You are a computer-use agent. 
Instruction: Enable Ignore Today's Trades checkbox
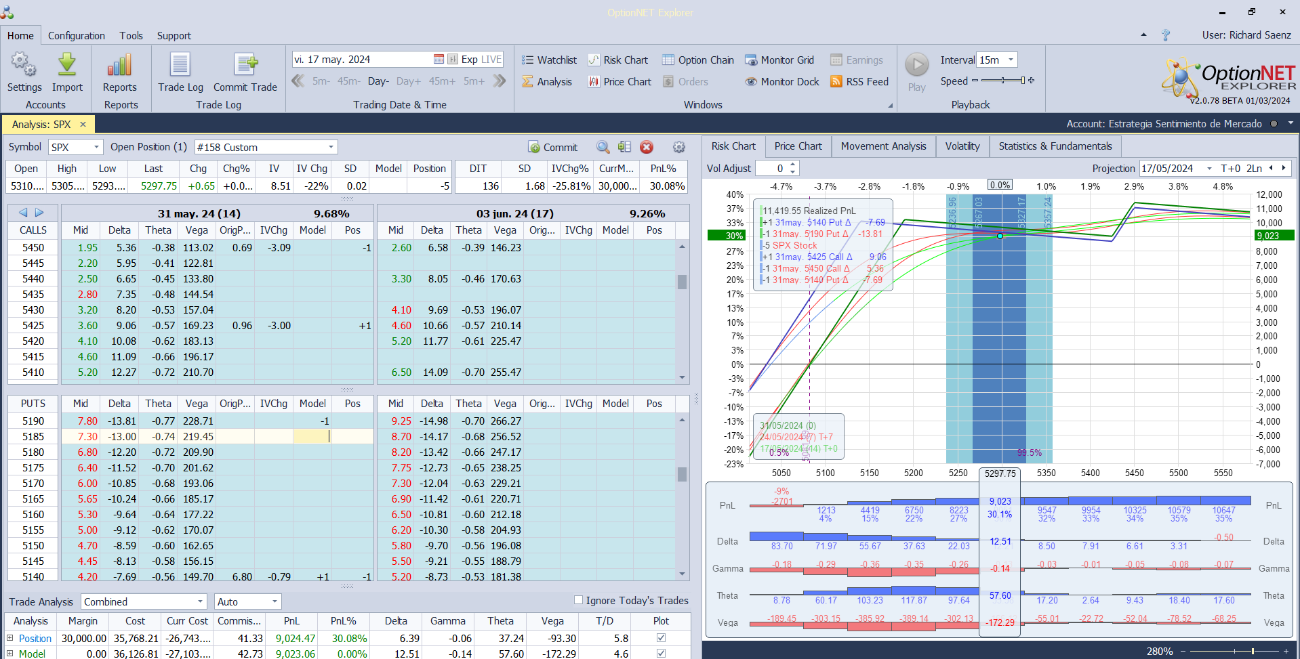pyautogui.click(x=578, y=600)
